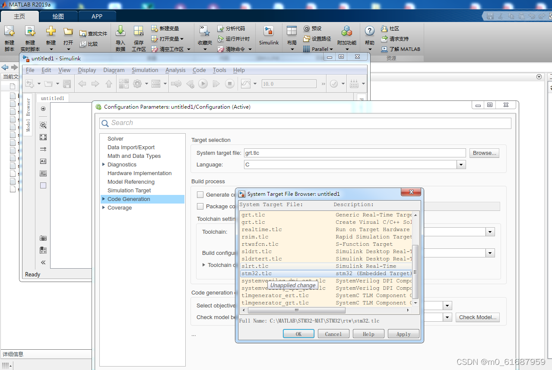Viewport: 552px width, 370px height.
Task: Select the rsim.tlc row in target list
Action: pyautogui.click(x=327, y=237)
